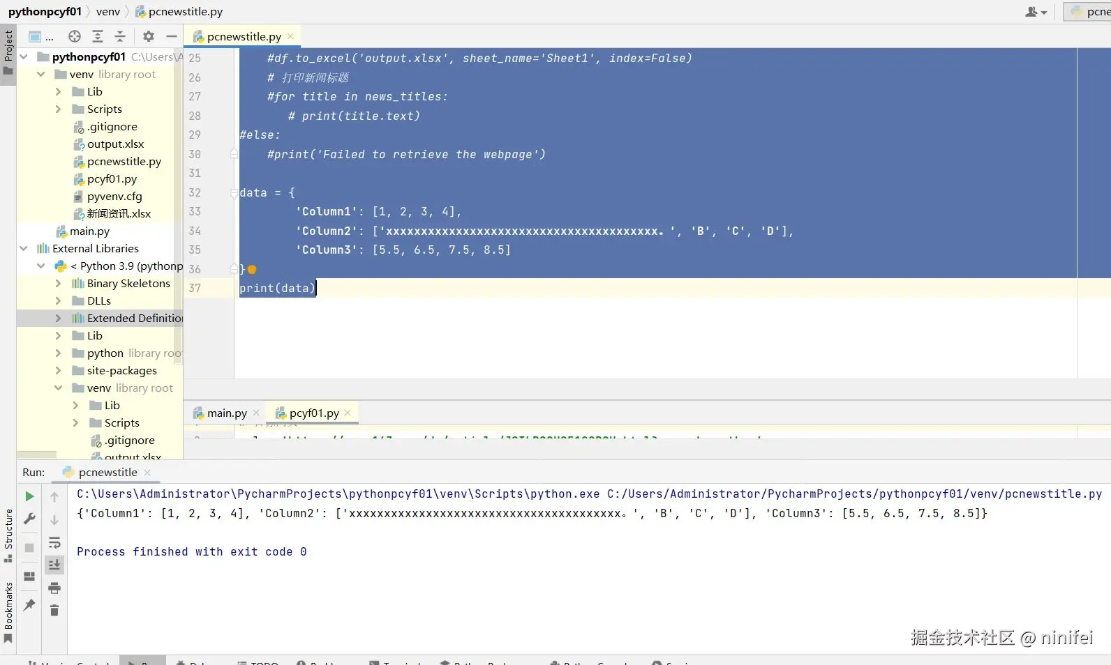Click line number 31 in the gutter
1111x665 pixels.
(195, 173)
